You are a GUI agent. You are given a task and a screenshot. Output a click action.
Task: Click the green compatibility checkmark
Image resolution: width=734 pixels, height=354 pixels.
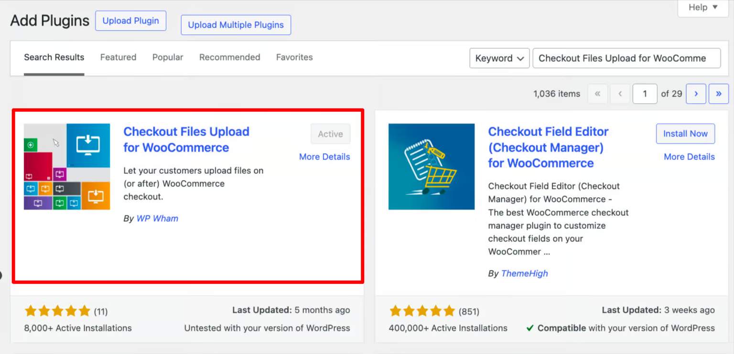(530, 328)
